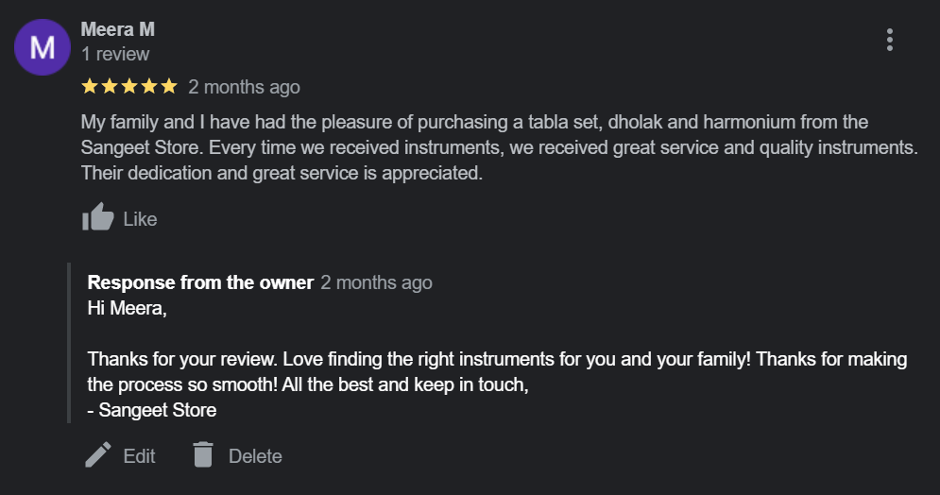This screenshot has height=495, width=940.
Task: Click the review's "2 months ago" timestamp
Action: [x=244, y=87]
